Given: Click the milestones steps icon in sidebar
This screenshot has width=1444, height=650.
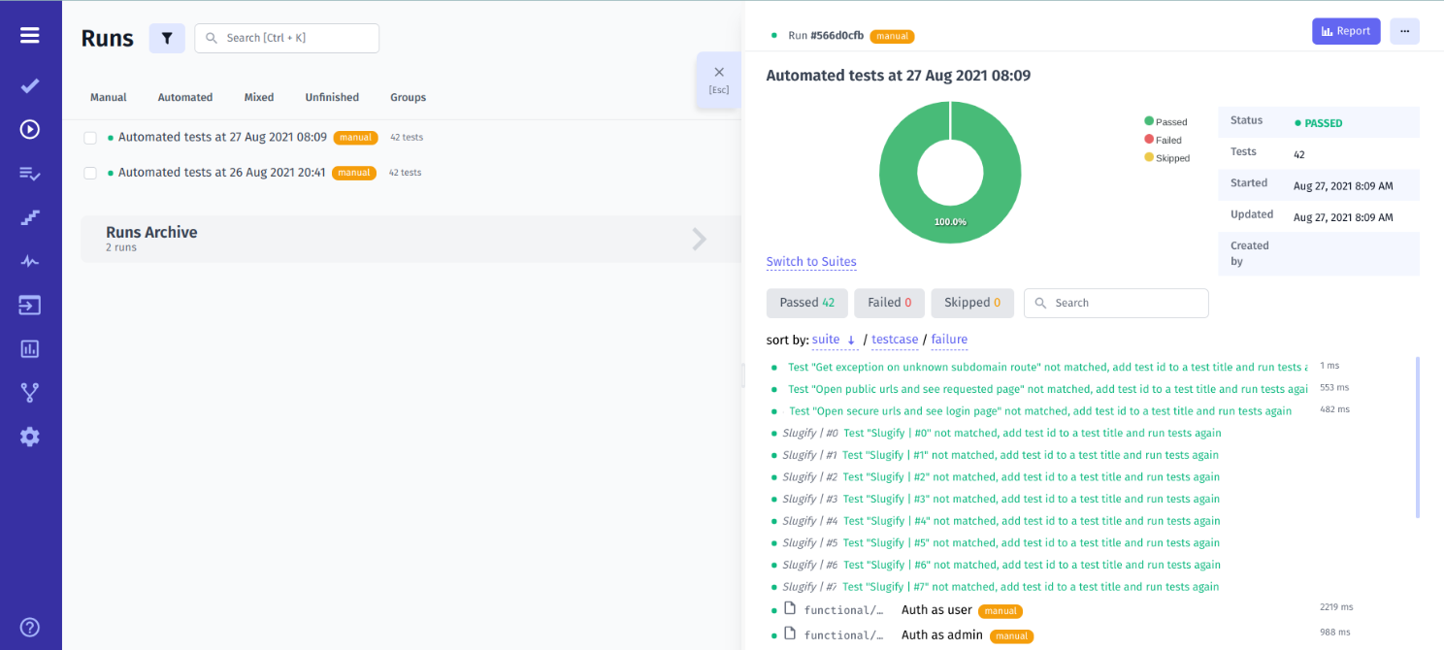Looking at the screenshot, I should [29, 216].
